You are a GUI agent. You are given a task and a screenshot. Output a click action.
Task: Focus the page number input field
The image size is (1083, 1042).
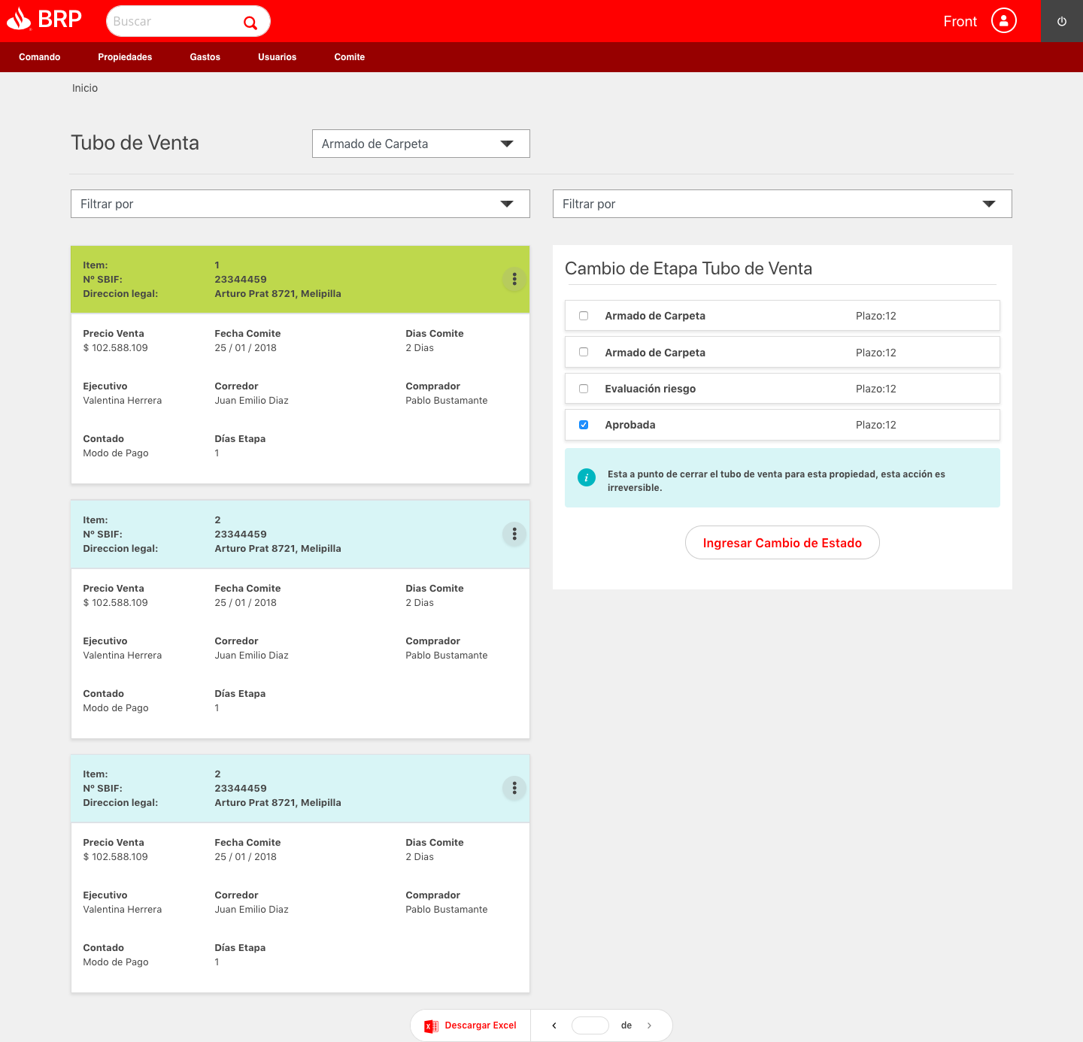pyautogui.click(x=590, y=1025)
